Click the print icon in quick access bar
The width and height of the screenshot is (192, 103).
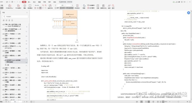(12, 2)
